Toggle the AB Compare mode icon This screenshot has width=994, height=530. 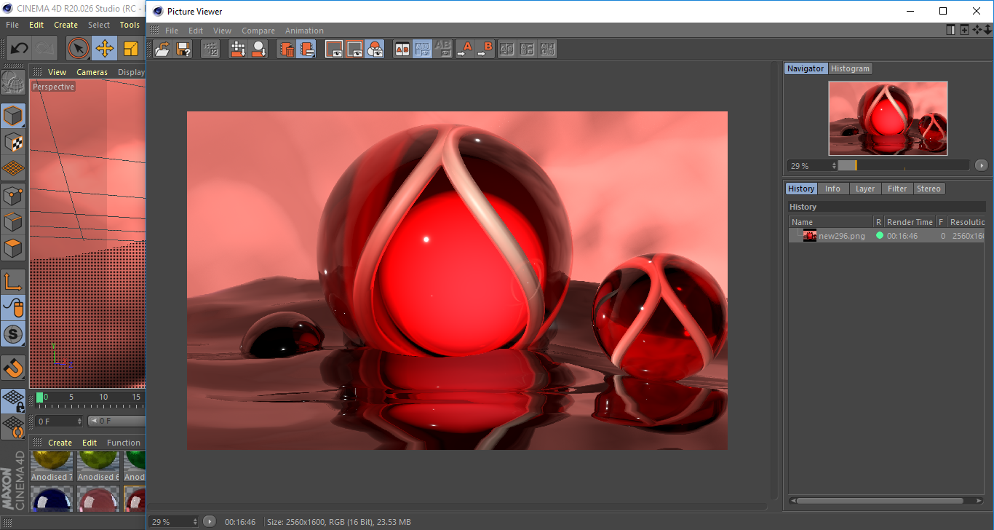tap(402, 49)
